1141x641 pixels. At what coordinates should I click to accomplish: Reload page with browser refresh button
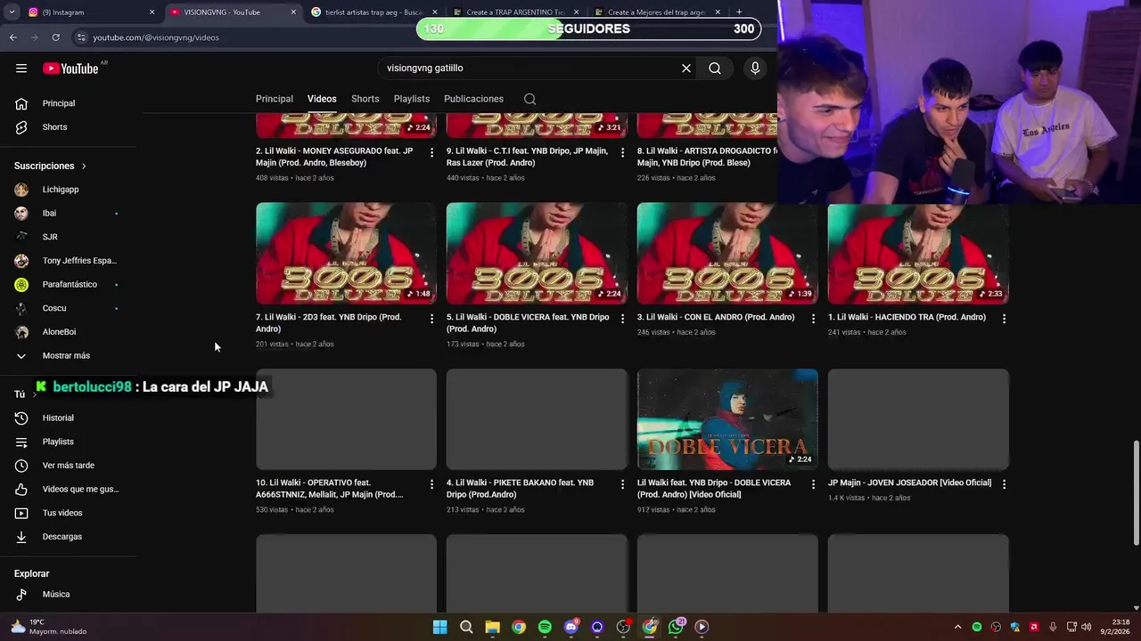pyautogui.click(x=55, y=37)
